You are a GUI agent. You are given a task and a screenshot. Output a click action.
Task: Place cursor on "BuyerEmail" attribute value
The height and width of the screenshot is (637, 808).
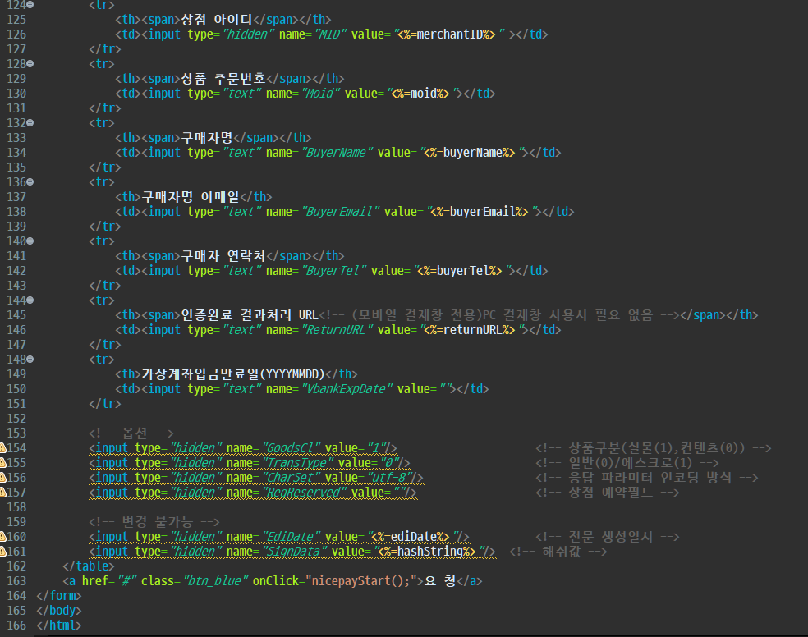click(x=341, y=212)
